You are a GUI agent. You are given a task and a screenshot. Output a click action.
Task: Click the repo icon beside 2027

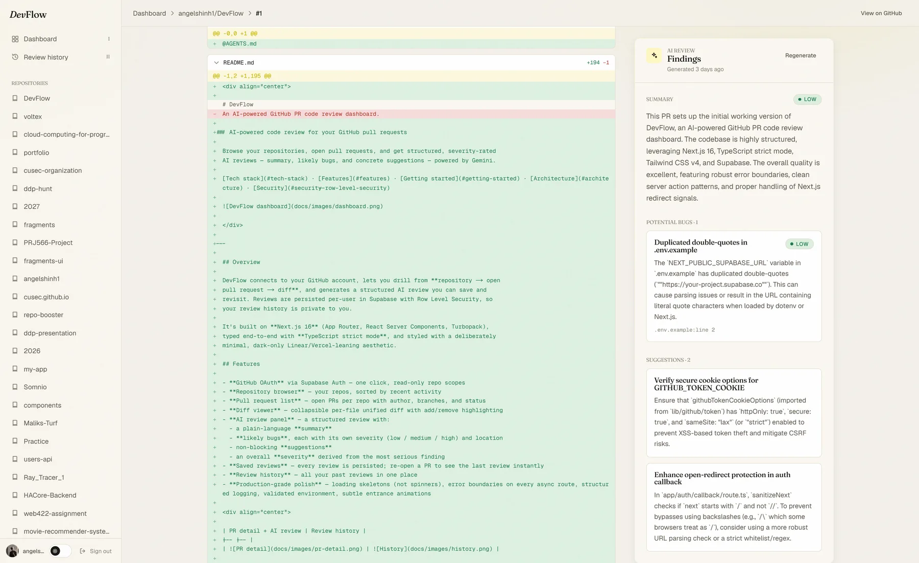(x=15, y=207)
